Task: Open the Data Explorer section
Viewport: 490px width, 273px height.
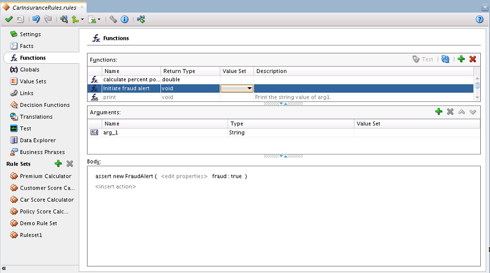Action: [38, 140]
